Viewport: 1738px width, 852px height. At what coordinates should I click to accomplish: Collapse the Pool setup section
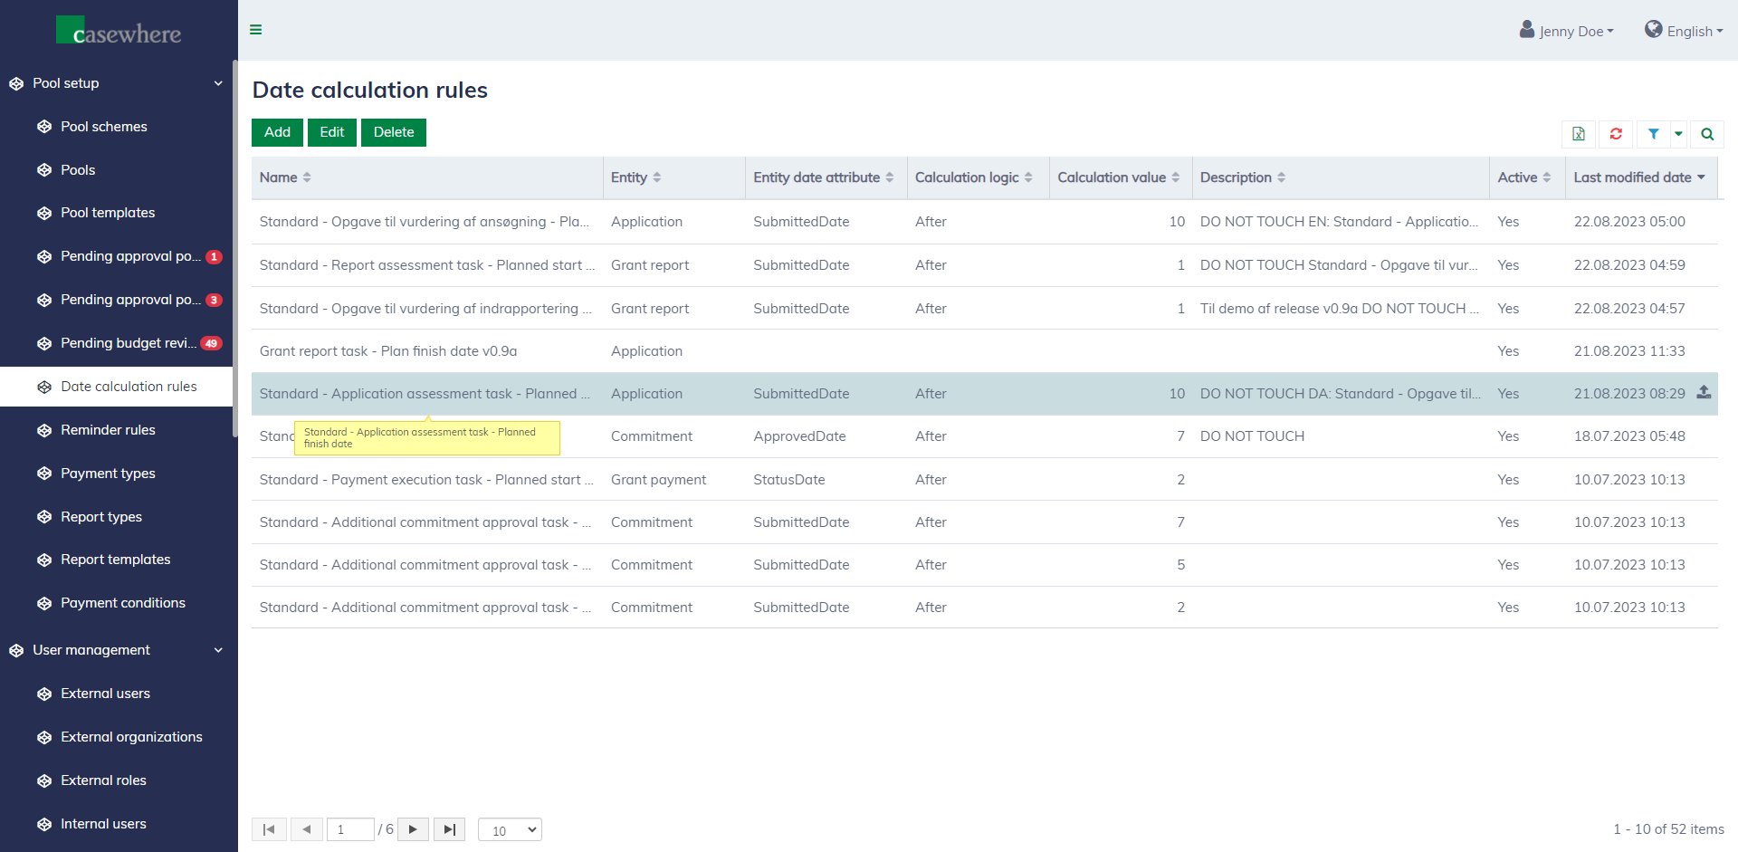(x=218, y=83)
